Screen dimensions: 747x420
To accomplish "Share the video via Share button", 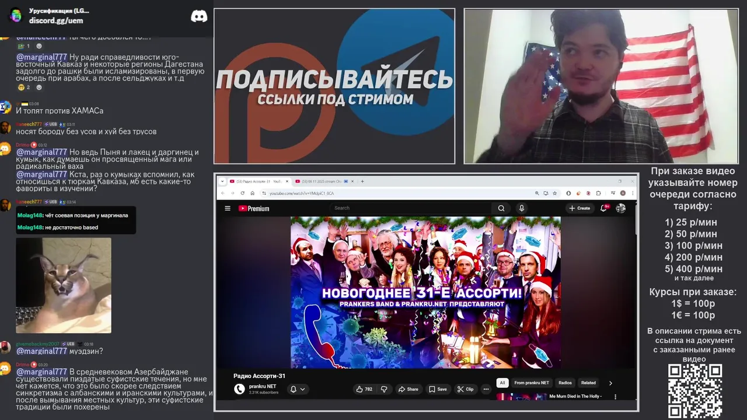I will [408, 389].
